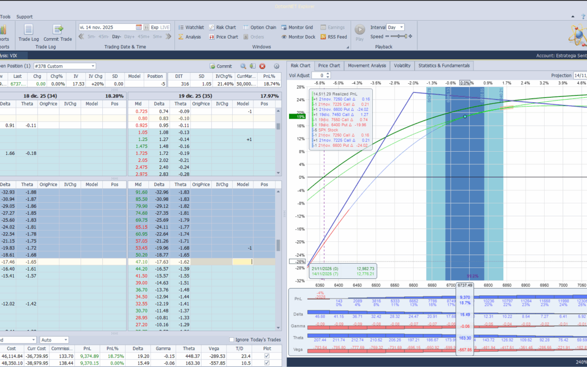This screenshot has width=587, height=367.
Task: Open position settings gear icon
Action: pos(277,66)
